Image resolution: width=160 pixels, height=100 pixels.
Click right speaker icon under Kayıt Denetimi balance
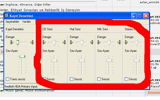[32, 42]
